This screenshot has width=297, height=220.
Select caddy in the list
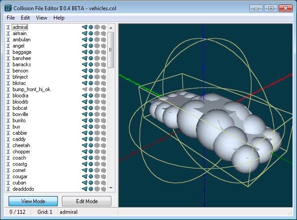19,139
